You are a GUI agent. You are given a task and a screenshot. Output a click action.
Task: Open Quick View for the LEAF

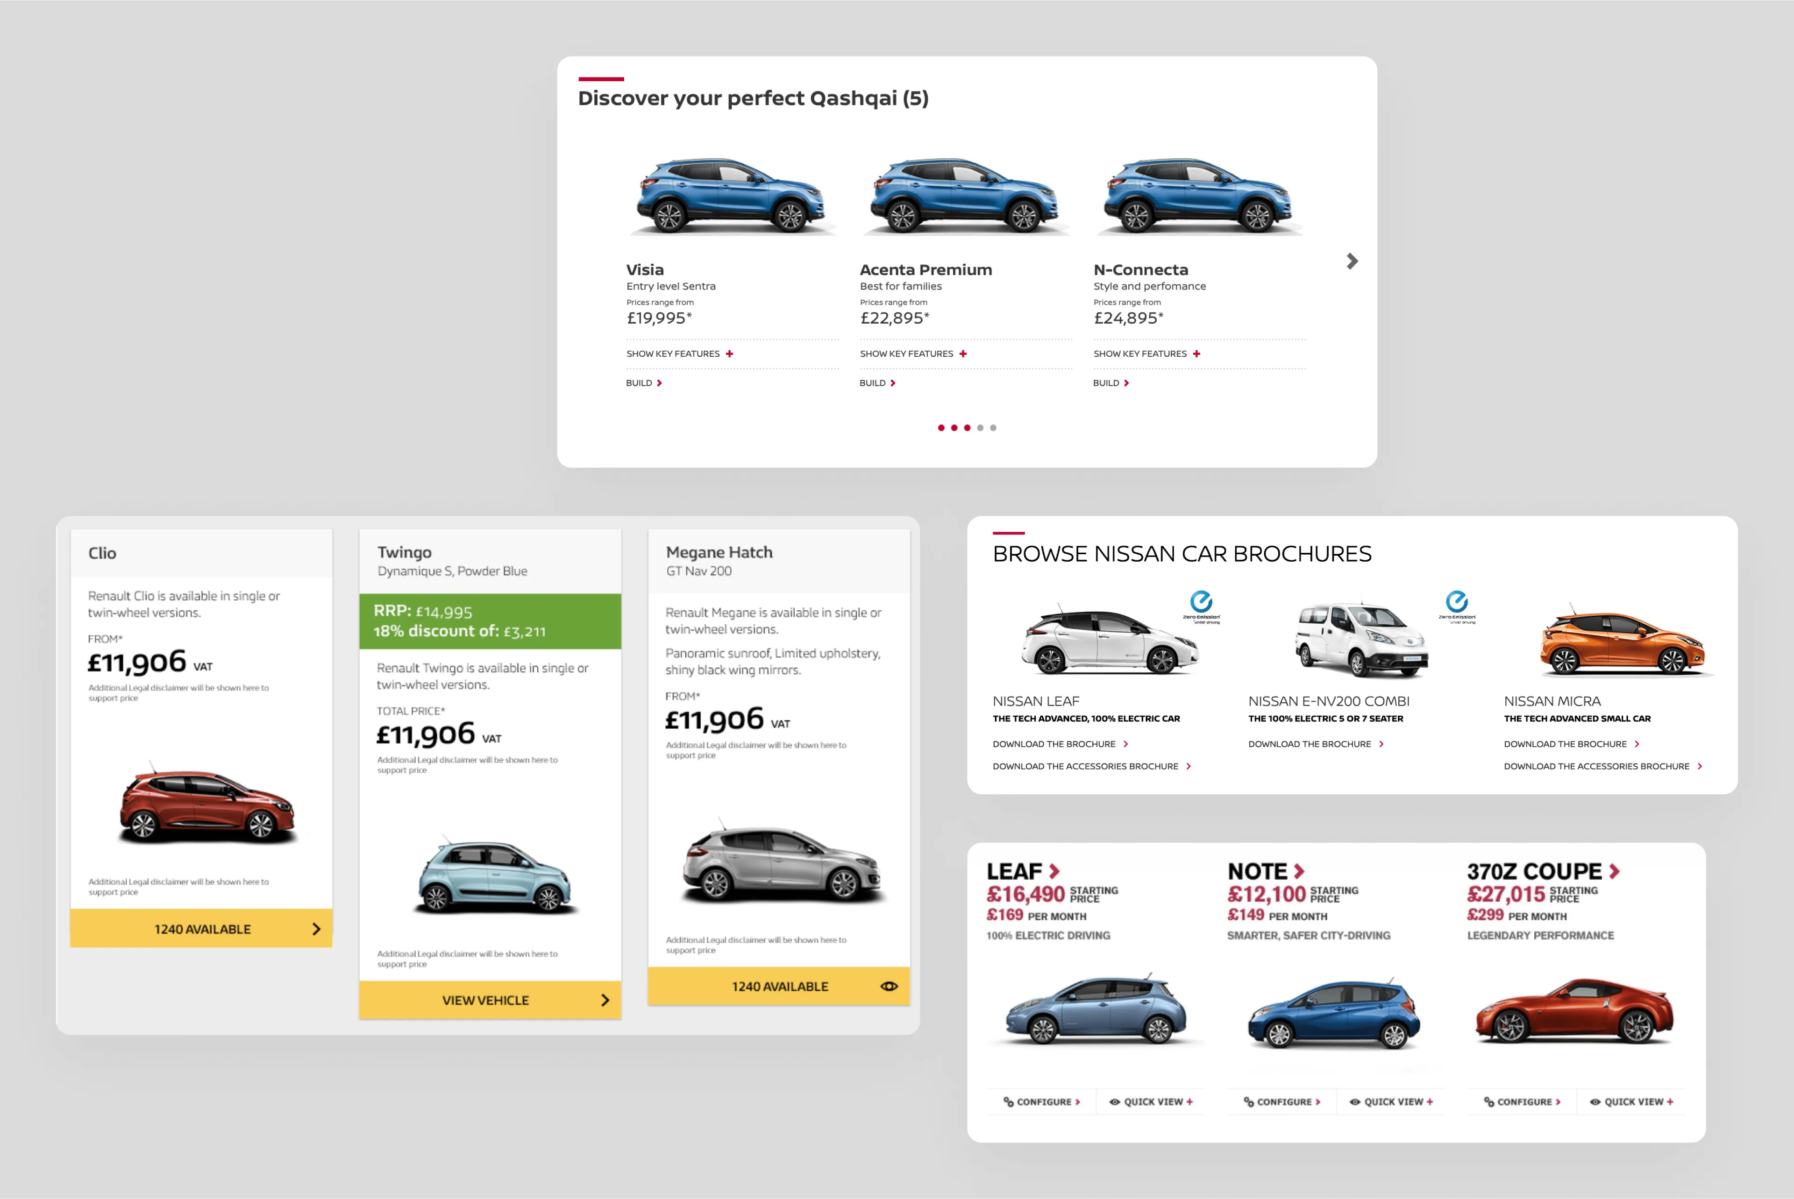coord(1151,1101)
